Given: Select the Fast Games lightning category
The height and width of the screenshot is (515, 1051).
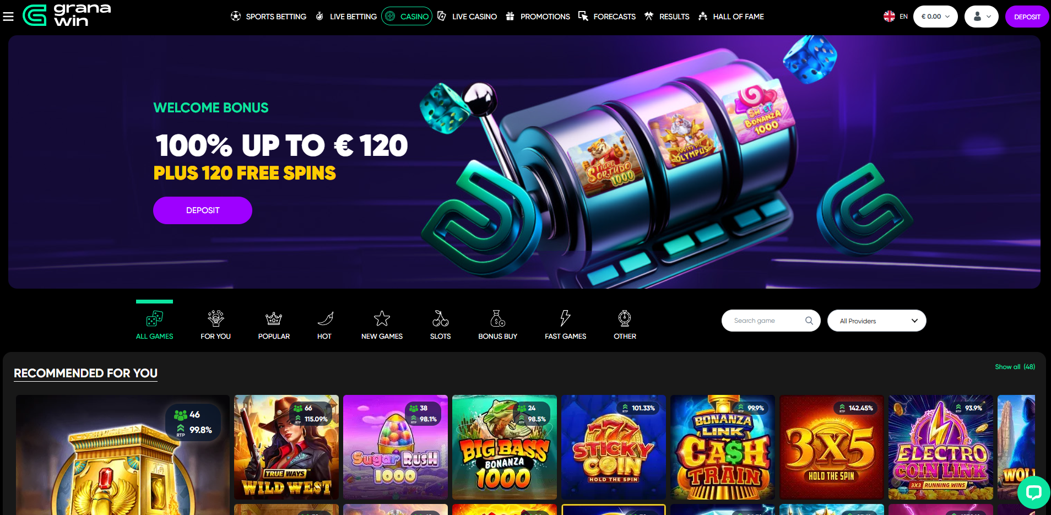Looking at the screenshot, I should pos(565,325).
